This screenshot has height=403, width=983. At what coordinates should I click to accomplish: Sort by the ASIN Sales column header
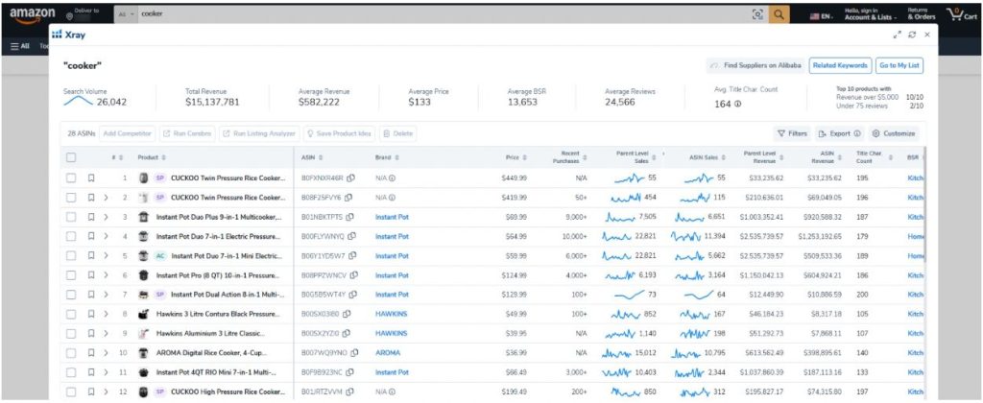708,157
